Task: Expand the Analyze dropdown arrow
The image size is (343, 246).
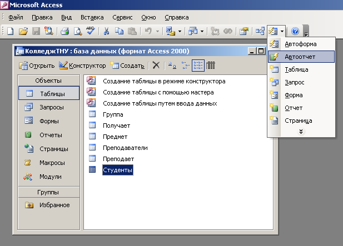Action: click(202, 32)
